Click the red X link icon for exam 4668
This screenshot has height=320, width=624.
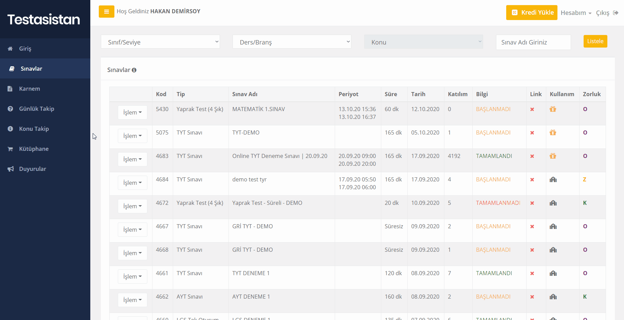click(x=532, y=250)
